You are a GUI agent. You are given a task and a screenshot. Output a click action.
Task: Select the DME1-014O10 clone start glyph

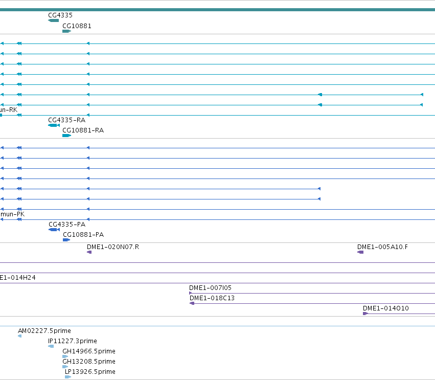365,314
